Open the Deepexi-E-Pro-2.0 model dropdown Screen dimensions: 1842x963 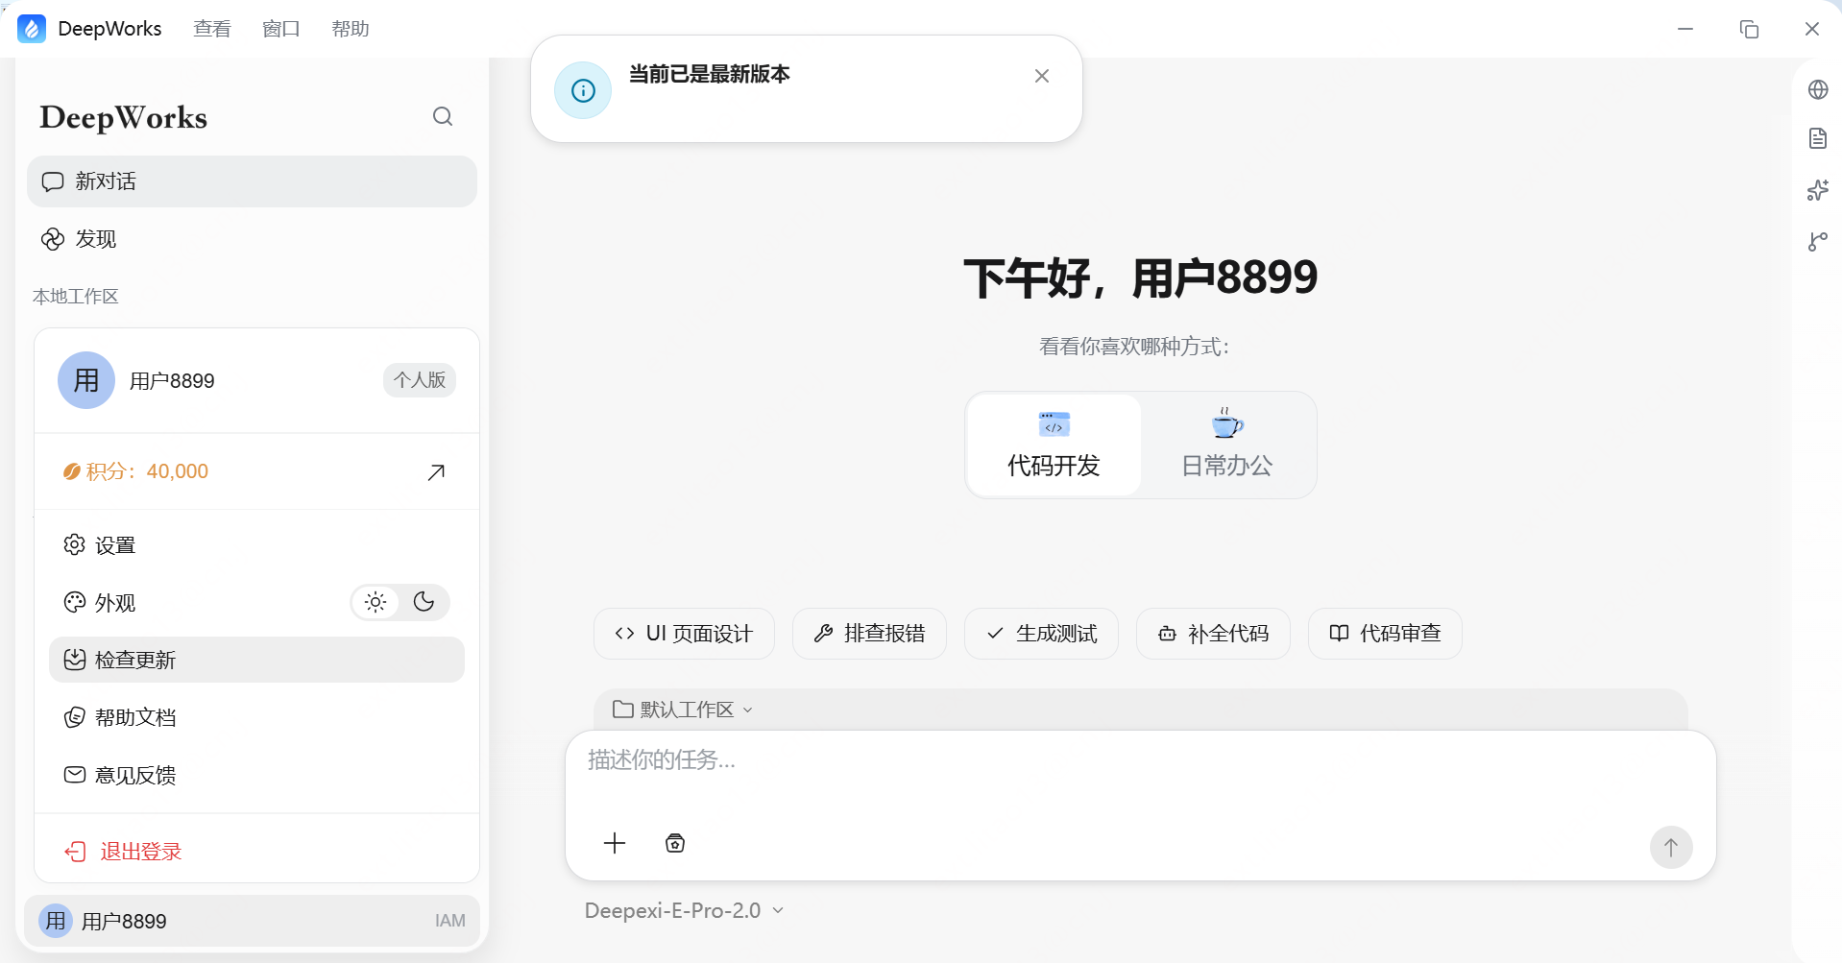click(x=684, y=910)
